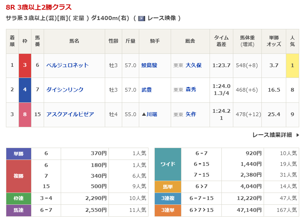Open trainer 大久保 stable page

click(x=193, y=65)
